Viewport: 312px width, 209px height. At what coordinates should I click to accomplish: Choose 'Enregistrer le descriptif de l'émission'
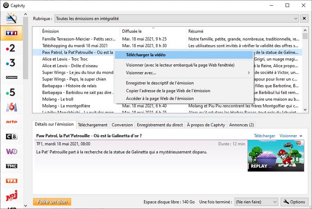point(183,83)
